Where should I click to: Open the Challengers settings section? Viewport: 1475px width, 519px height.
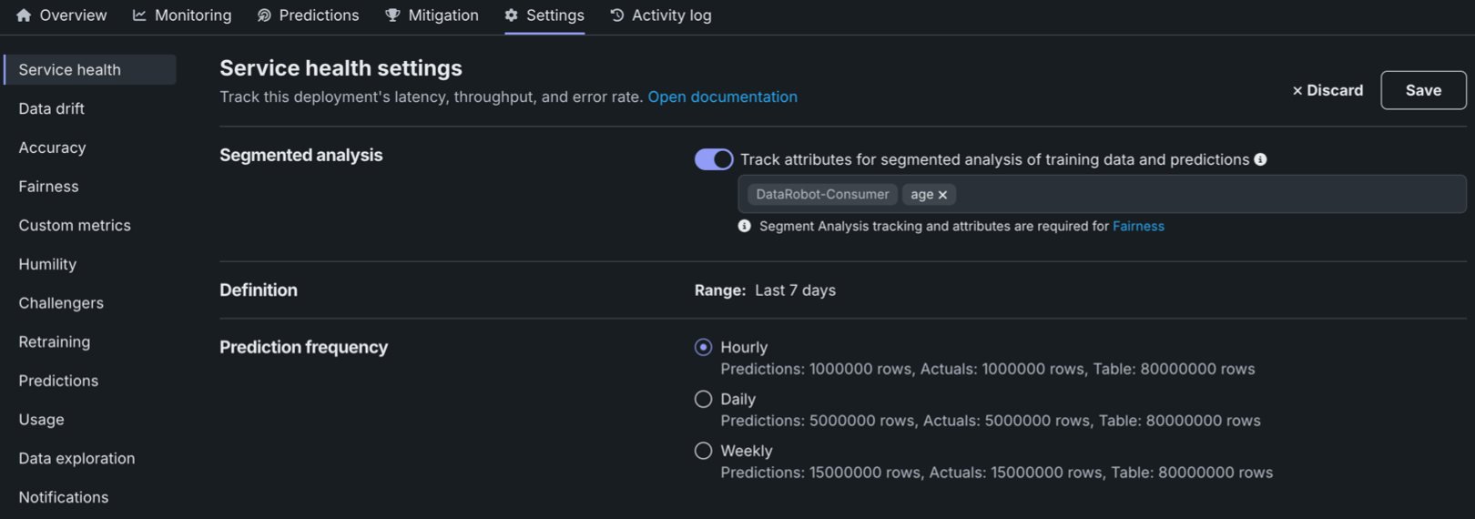pyautogui.click(x=61, y=303)
